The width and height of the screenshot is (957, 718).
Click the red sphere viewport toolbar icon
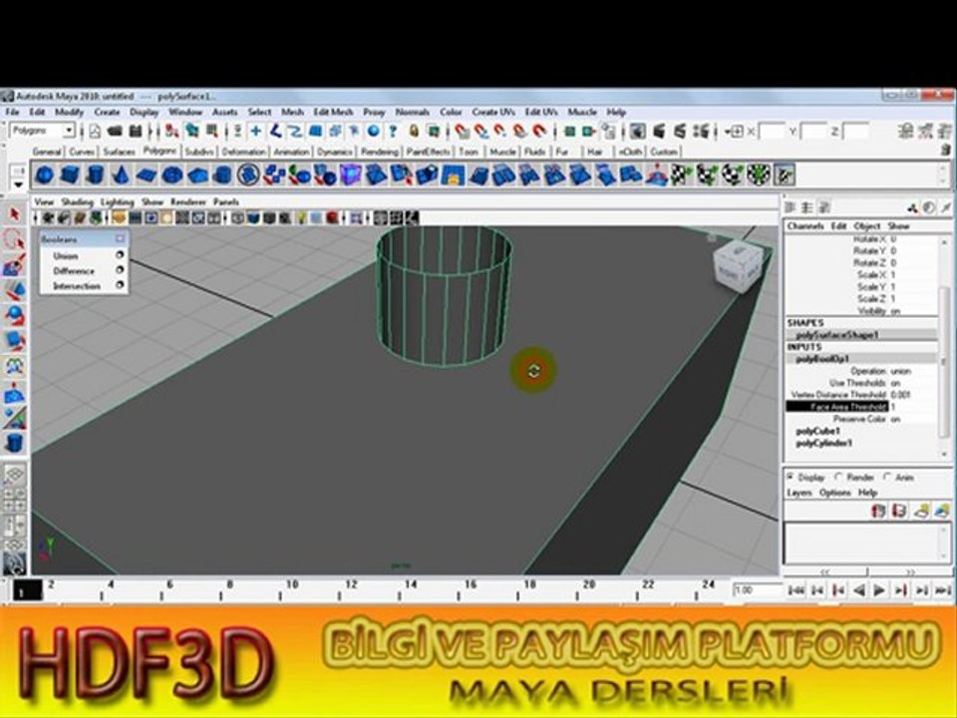pos(332,218)
